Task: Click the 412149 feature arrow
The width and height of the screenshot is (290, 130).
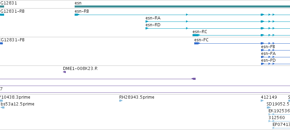Action: 262,101
